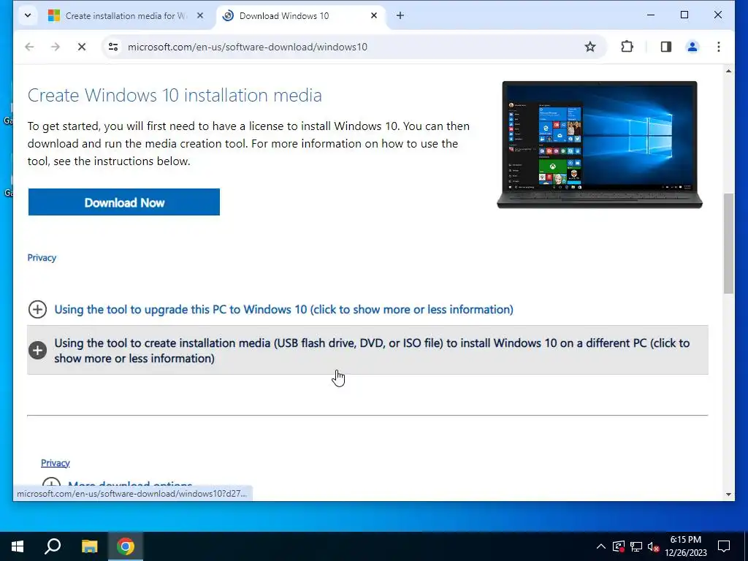Open Windows taskbar search

53,546
